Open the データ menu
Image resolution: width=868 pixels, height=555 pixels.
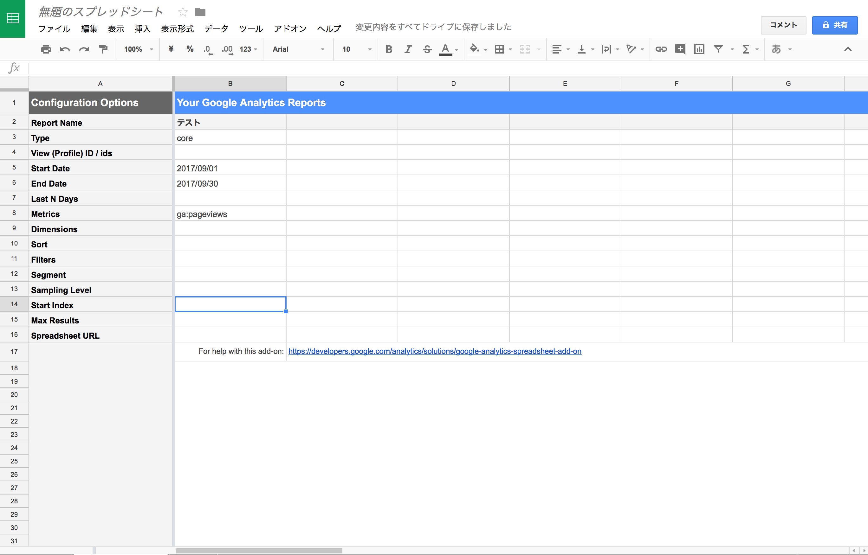click(x=216, y=29)
